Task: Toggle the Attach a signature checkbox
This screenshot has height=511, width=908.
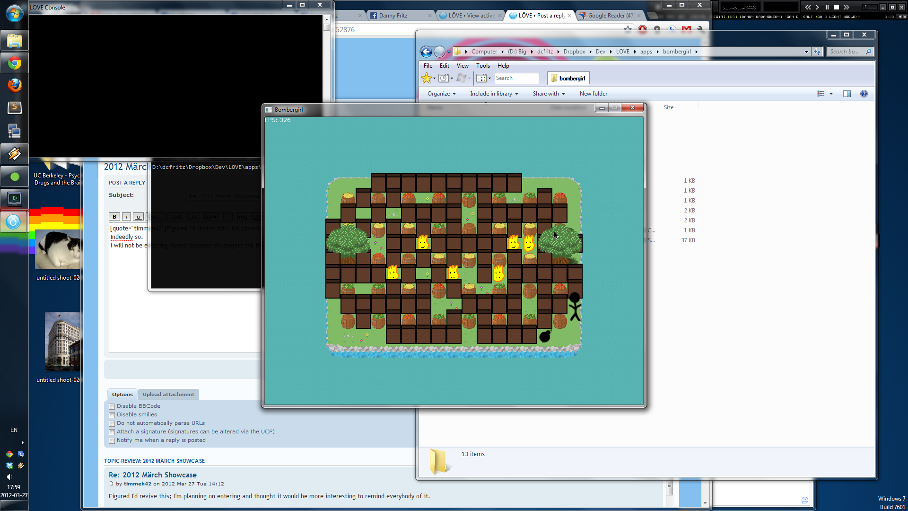Action: tap(112, 432)
